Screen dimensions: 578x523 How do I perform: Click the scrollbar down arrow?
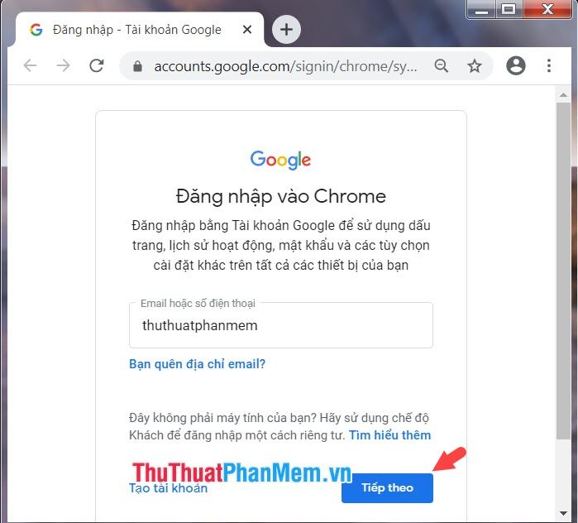[x=563, y=513]
